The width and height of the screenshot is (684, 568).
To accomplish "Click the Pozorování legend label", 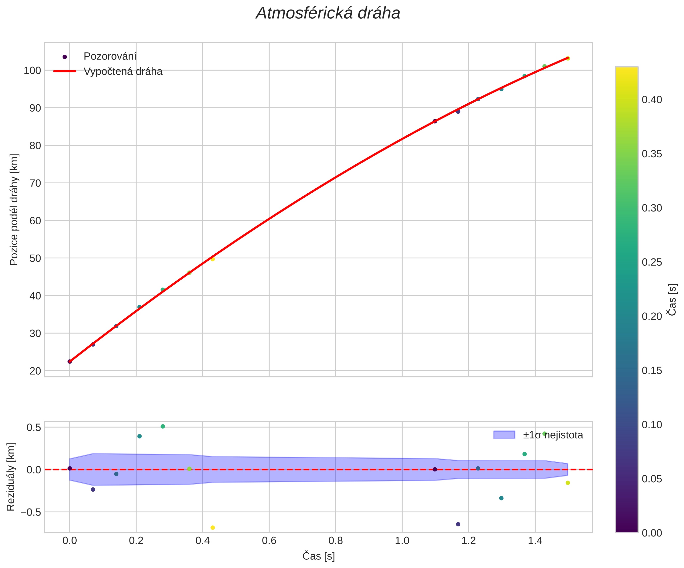I will (x=110, y=56).
